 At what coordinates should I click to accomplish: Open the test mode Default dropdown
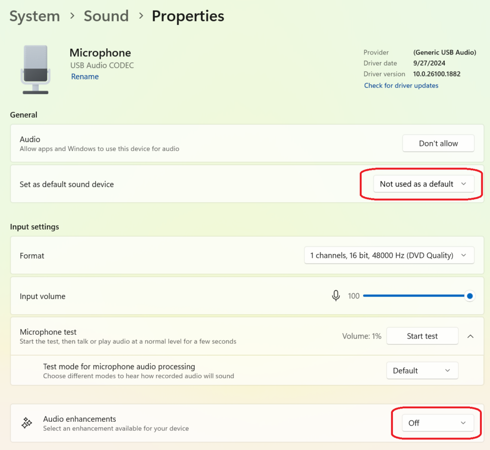pos(422,371)
